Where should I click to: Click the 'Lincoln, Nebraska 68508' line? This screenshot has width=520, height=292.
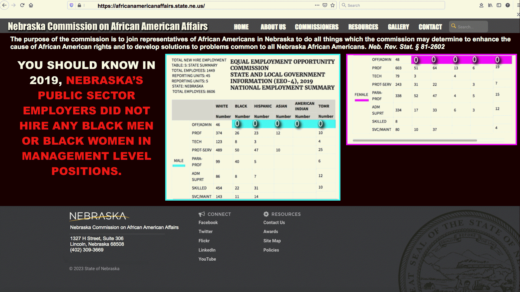click(97, 244)
